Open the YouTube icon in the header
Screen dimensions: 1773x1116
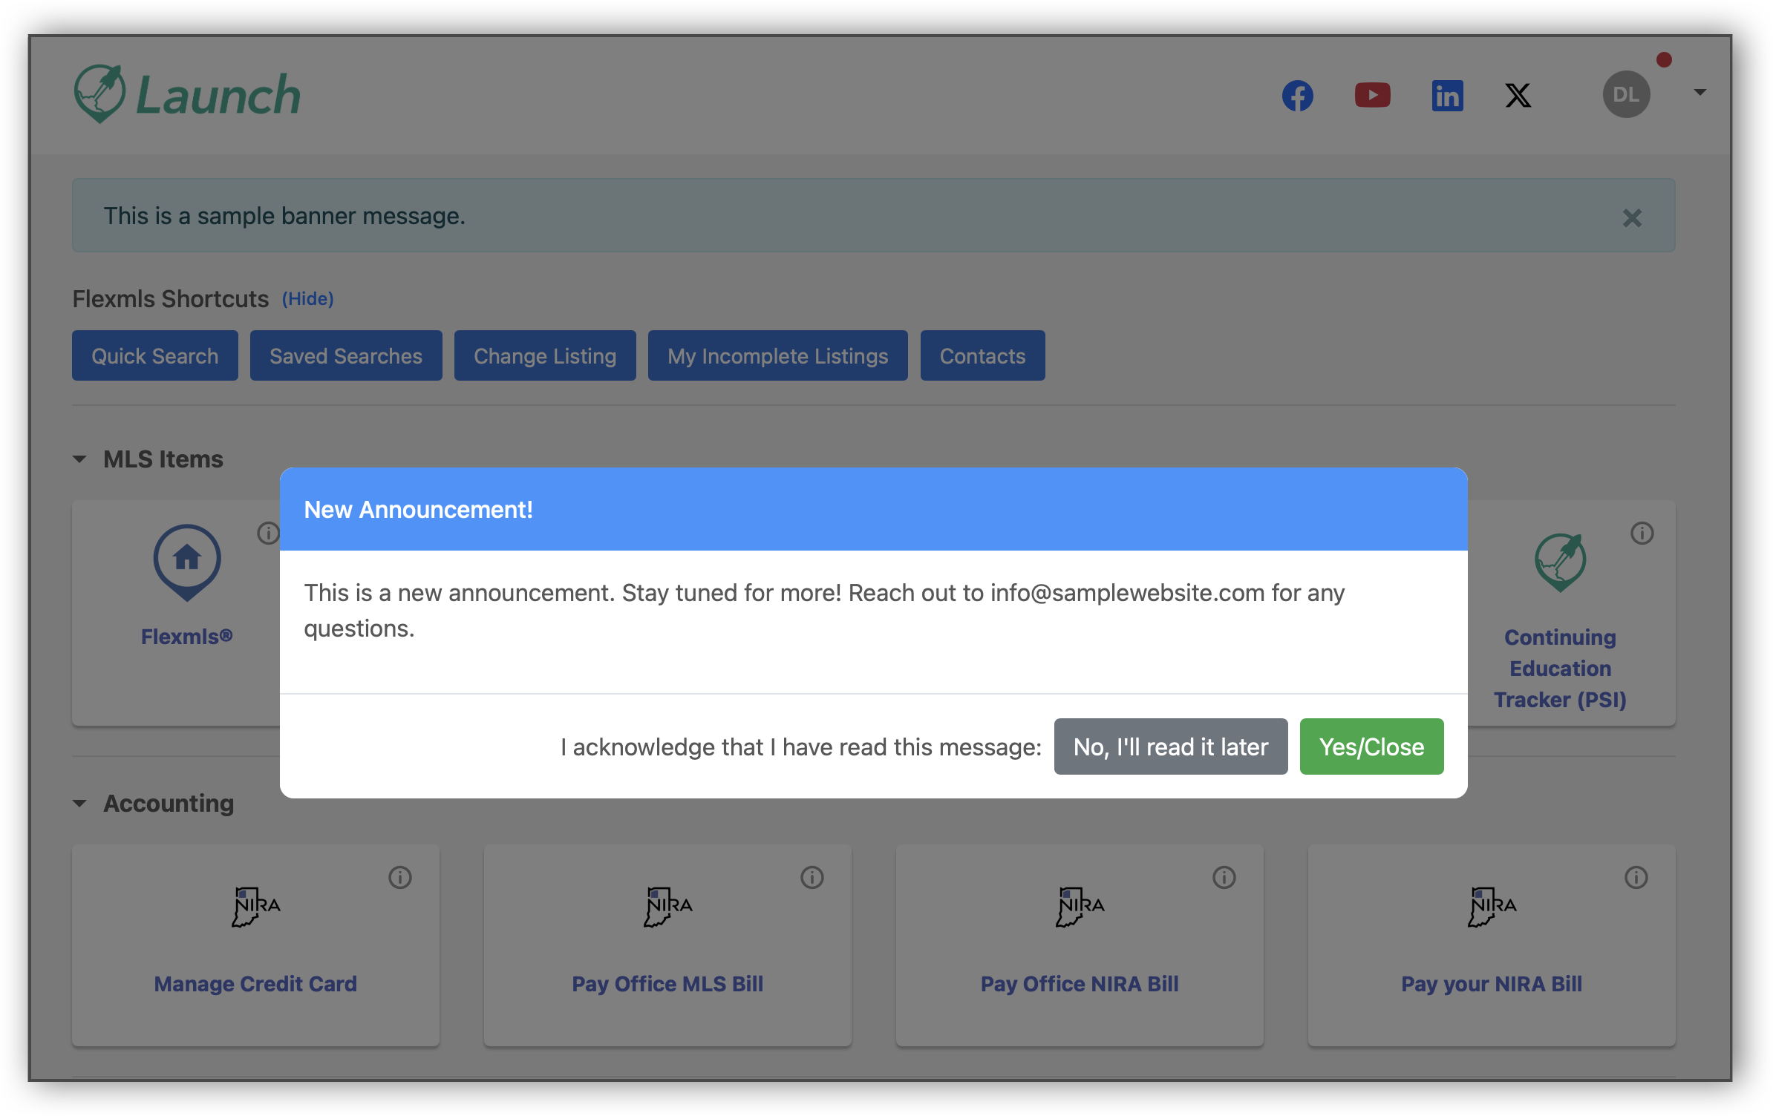coord(1372,95)
